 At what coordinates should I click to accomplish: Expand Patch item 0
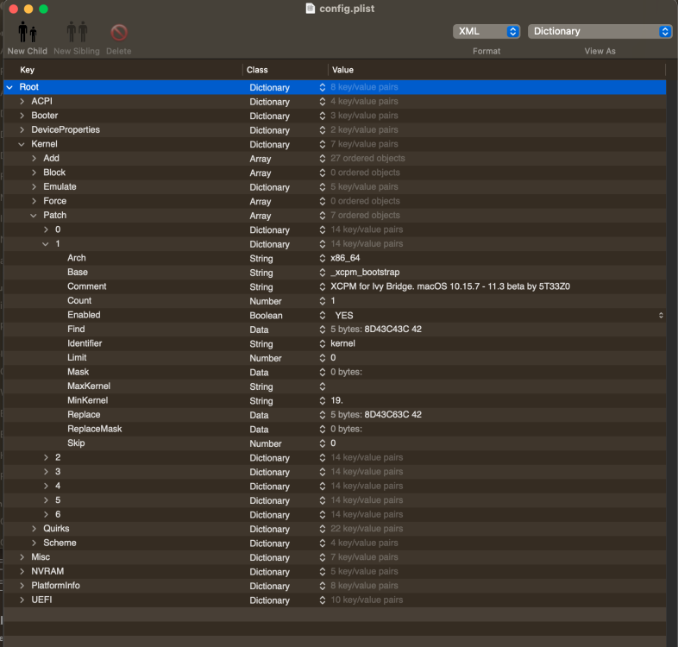[x=46, y=229]
